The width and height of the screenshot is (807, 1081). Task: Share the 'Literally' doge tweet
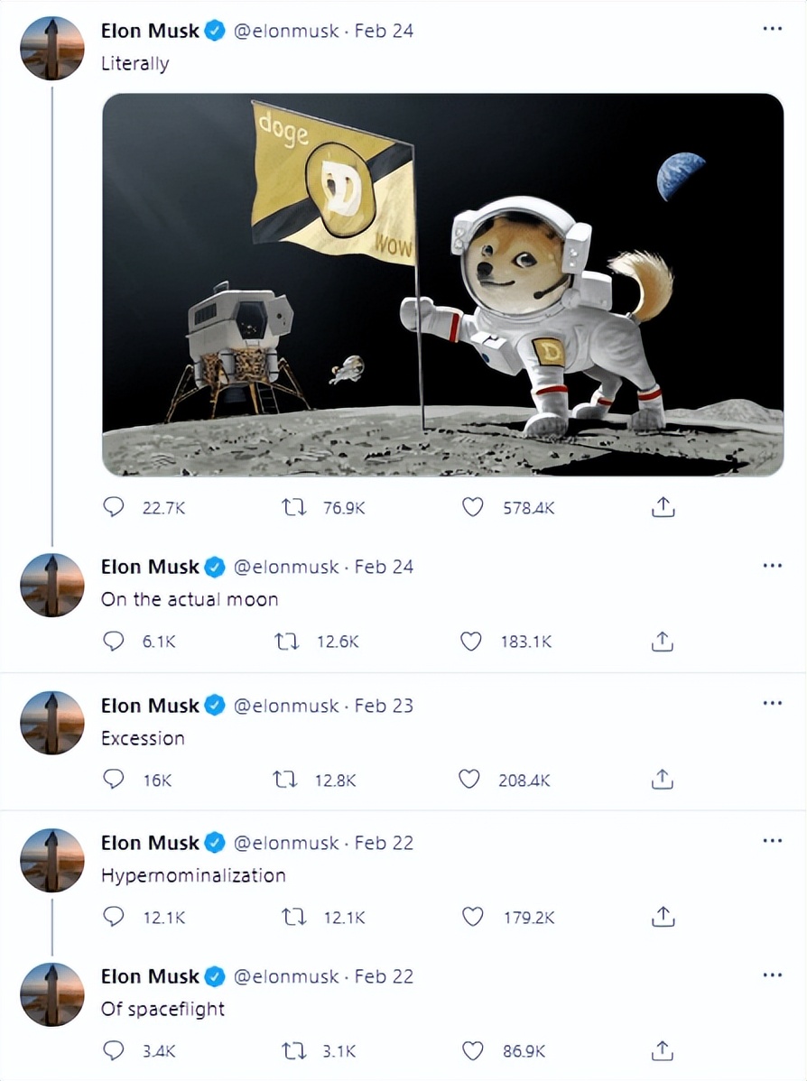coord(663,508)
